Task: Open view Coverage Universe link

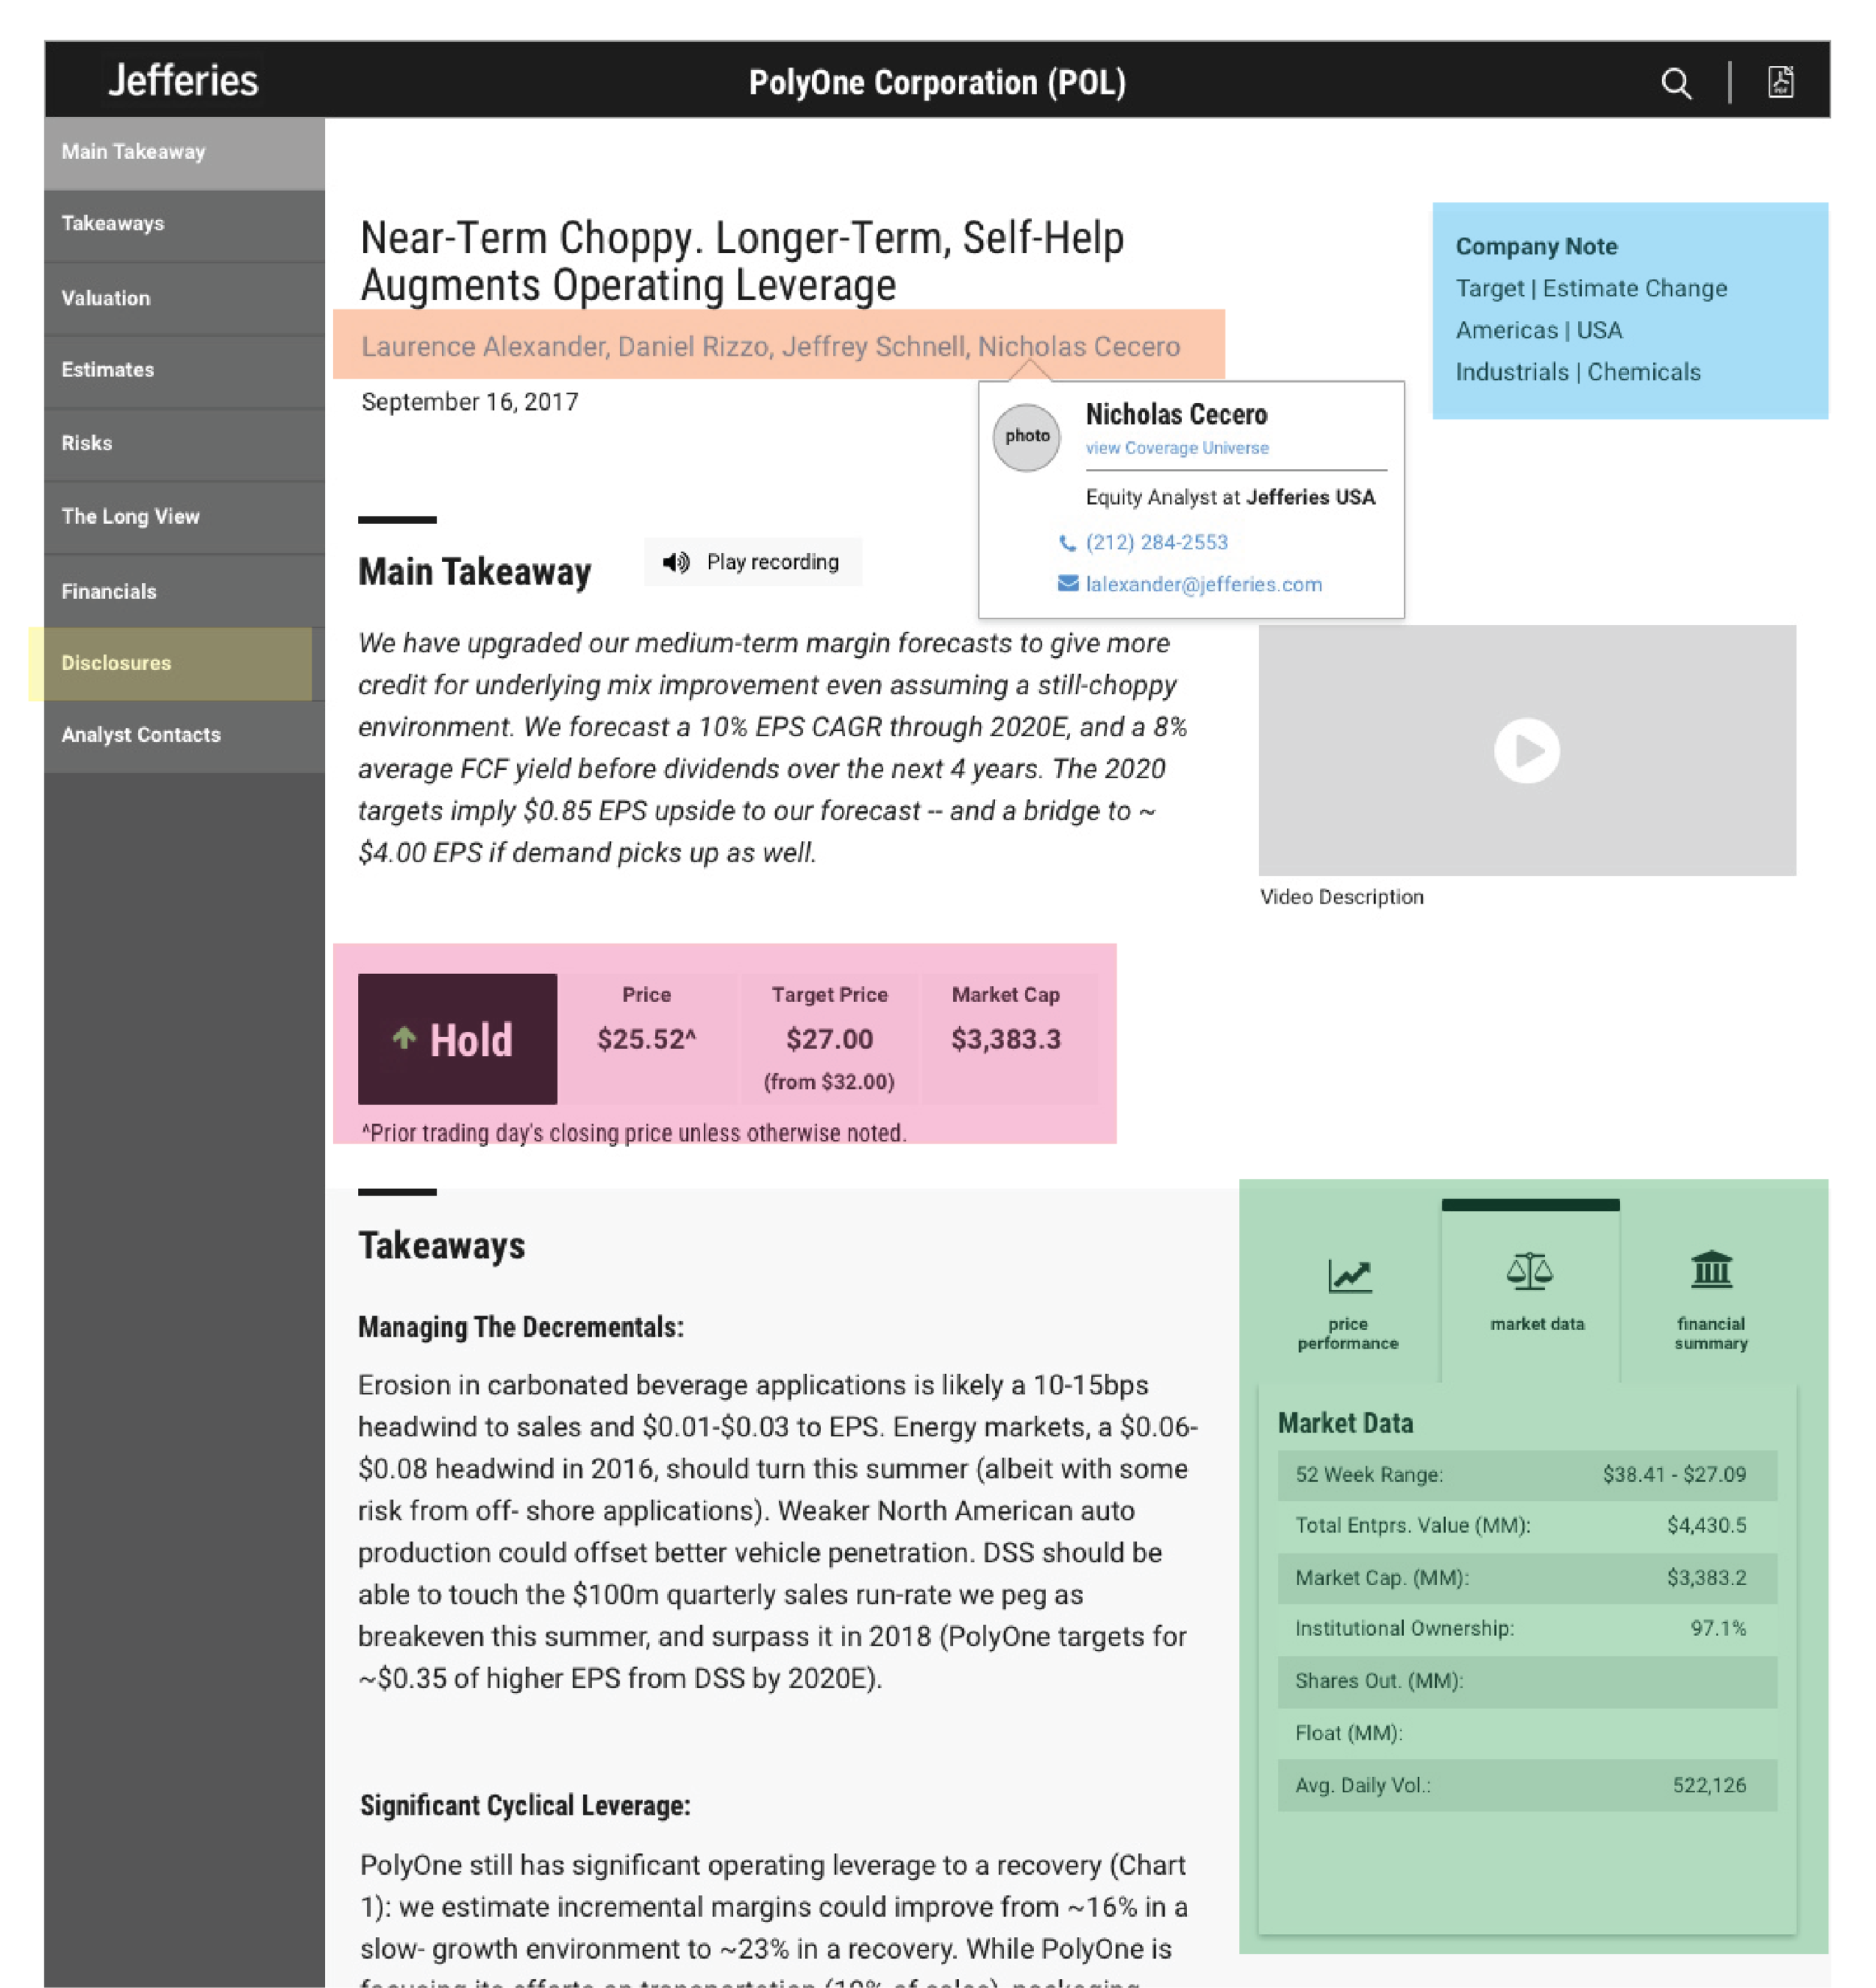Action: [1177, 448]
